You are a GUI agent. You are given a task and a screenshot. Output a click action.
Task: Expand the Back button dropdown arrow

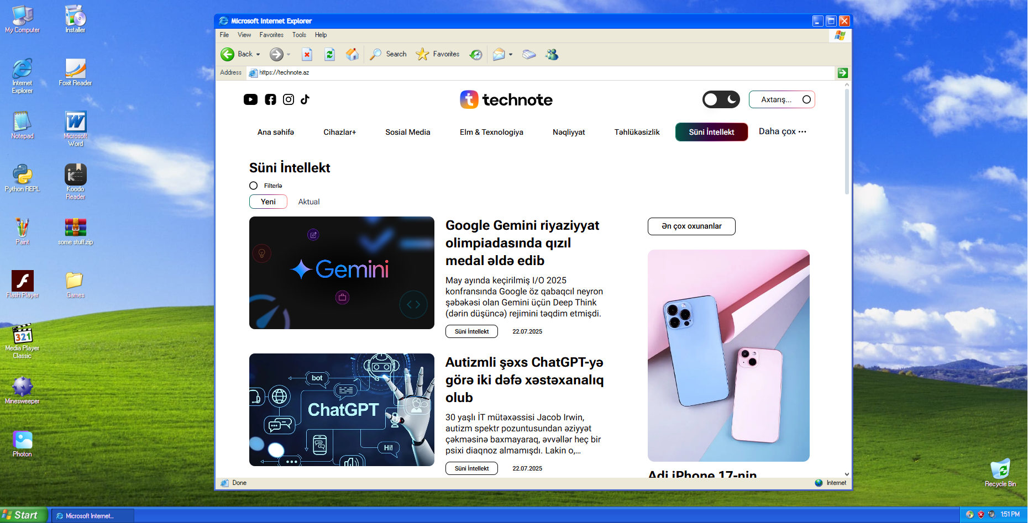pyautogui.click(x=258, y=55)
